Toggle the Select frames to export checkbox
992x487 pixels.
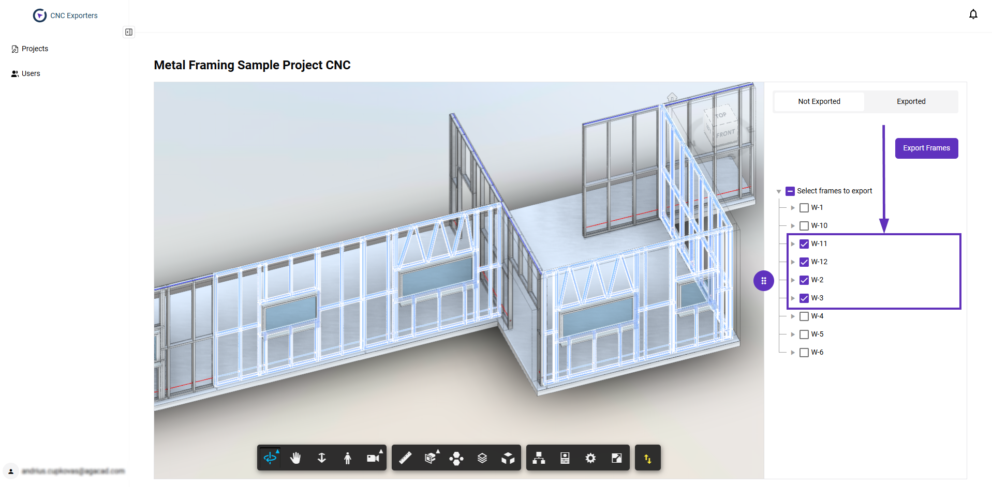point(790,191)
